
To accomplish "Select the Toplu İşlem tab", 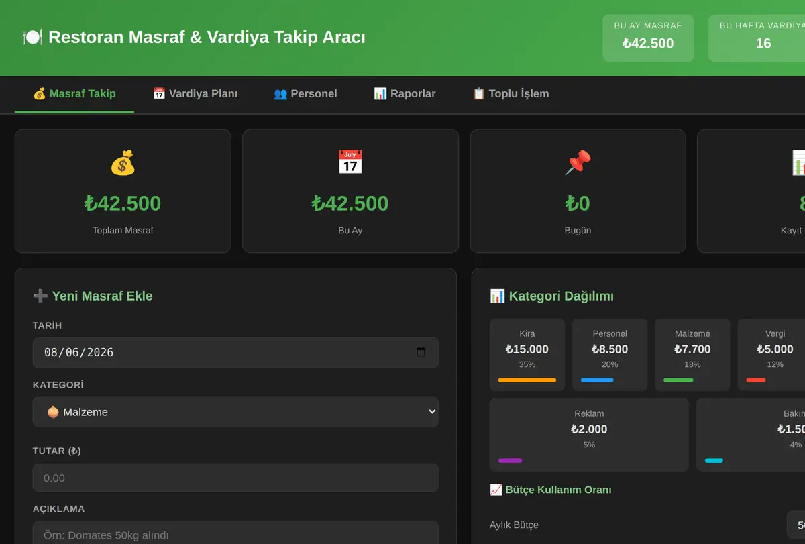I will tap(511, 94).
